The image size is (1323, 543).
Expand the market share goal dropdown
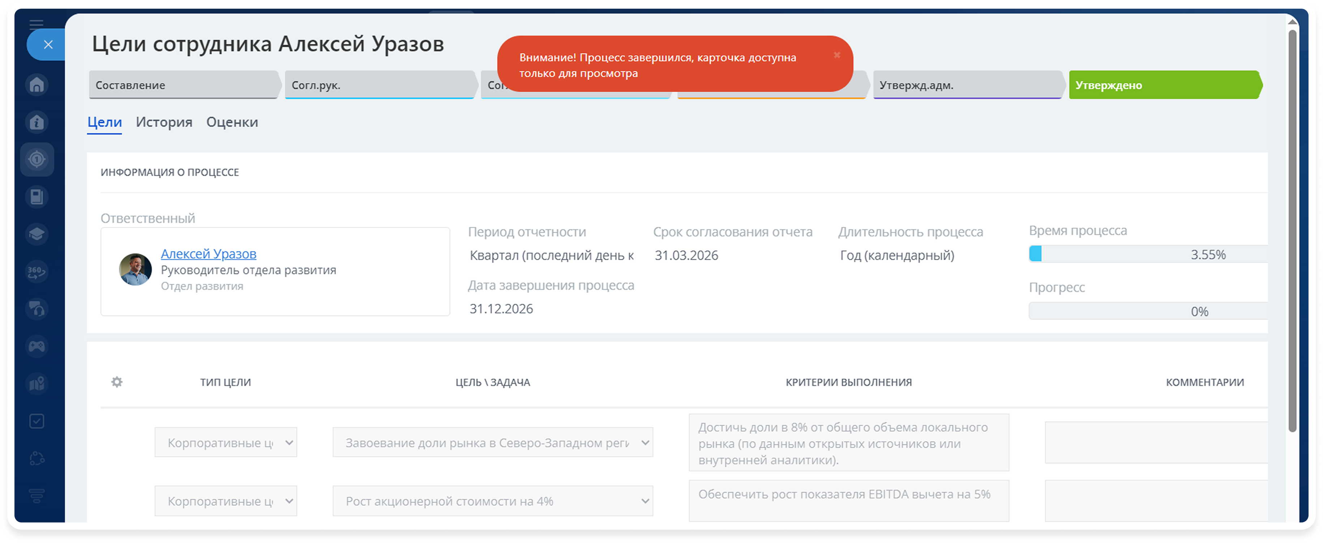[x=493, y=443]
